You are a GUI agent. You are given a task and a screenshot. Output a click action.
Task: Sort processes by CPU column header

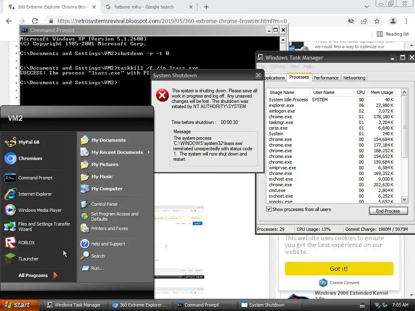[360, 93]
